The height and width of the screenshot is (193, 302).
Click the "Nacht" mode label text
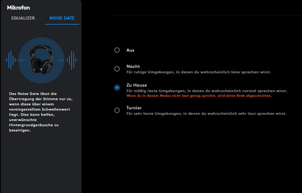pyautogui.click(x=133, y=66)
